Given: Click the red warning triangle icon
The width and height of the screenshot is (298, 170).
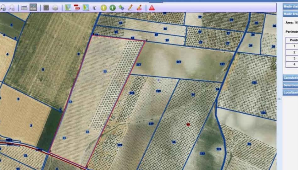Looking at the screenshot, I should pyautogui.click(x=152, y=8).
